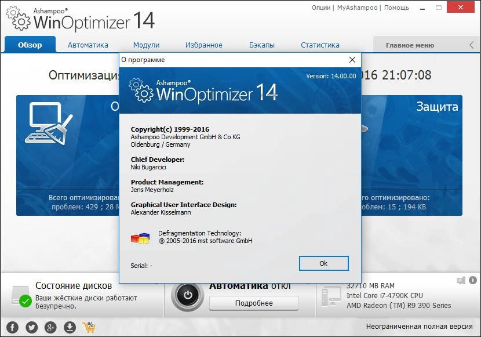Open the Помощь menu
The image size is (481, 337).
[396, 8]
